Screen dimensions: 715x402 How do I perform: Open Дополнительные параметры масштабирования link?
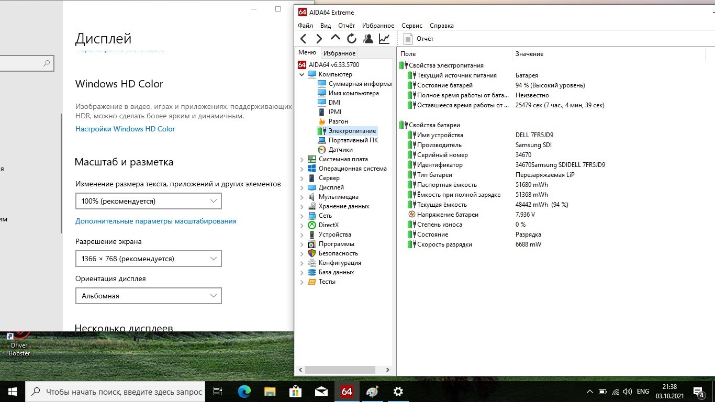point(156,221)
